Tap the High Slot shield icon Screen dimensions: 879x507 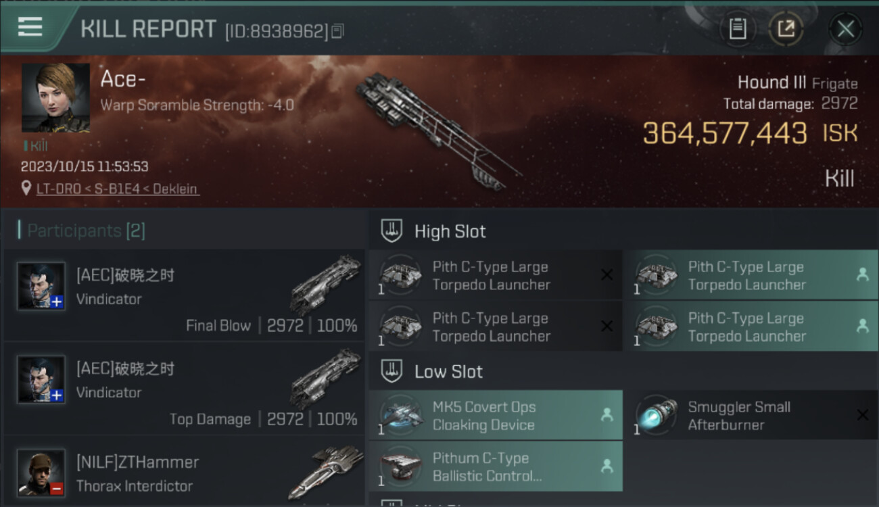(390, 231)
